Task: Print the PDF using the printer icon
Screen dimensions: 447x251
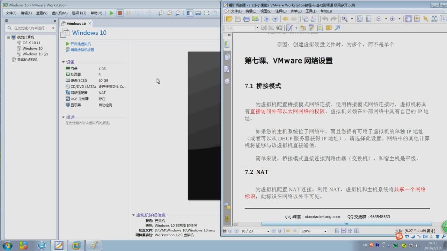Action: (x=247, y=19)
